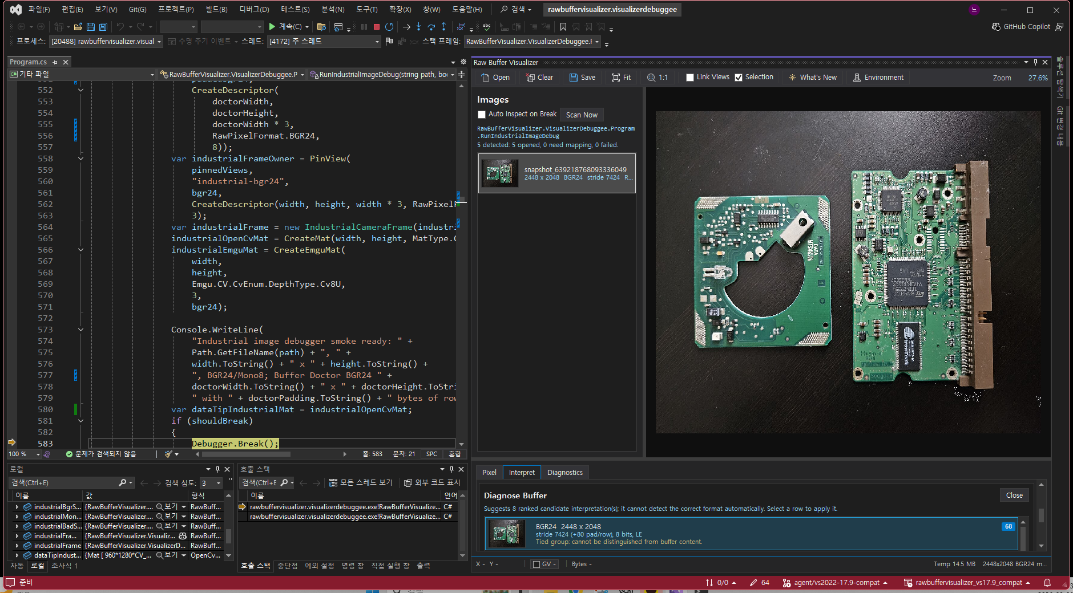Click the GitHub Copilot icon

(x=996, y=27)
